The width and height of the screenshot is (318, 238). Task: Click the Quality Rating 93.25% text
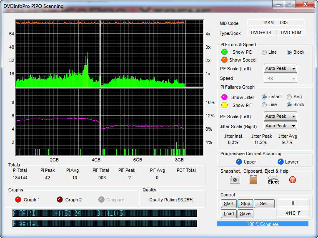(171, 200)
